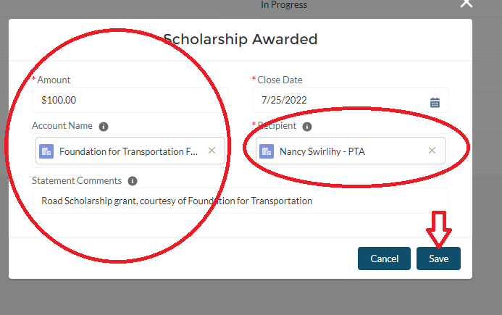Screen dimensions: 502x315
Task: Remove the Foundation for Transportation account selection
Action: pos(212,151)
